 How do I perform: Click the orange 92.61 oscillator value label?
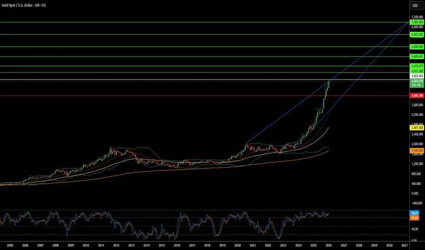(415, 218)
